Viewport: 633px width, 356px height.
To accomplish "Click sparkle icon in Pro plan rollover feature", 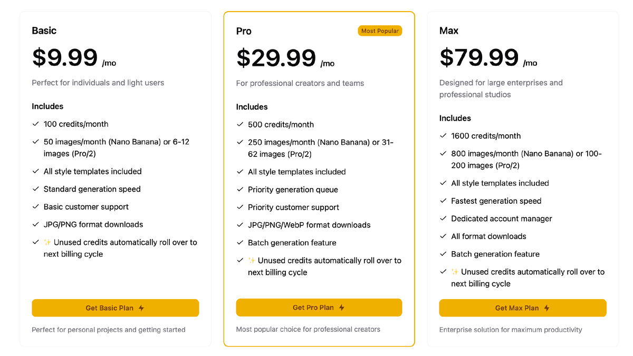I will coord(252,260).
